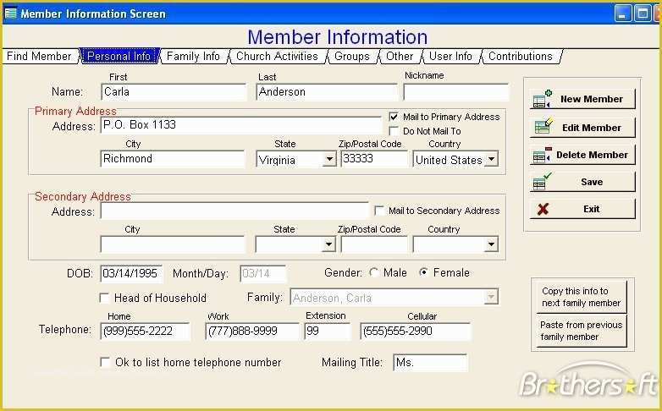Screen dimensions: 662x411
Task: Click the secondary Address text field
Action: 234,211
